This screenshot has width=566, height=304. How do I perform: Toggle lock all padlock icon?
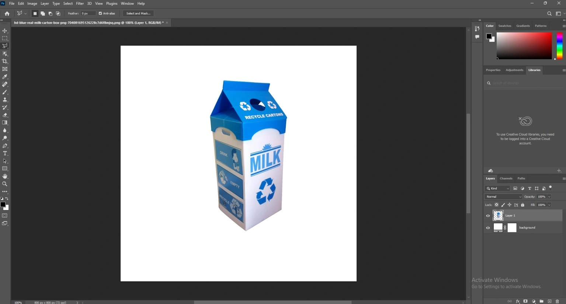pyautogui.click(x=522, y=205)
